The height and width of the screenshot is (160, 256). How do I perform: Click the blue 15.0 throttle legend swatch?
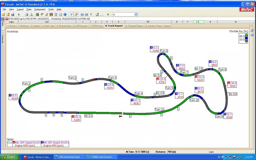point(246,38)
